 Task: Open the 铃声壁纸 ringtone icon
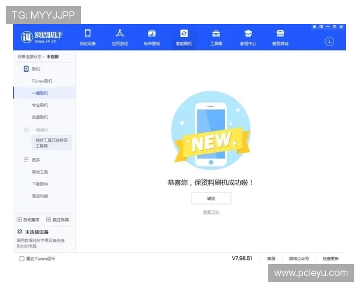tap(152, 34)
